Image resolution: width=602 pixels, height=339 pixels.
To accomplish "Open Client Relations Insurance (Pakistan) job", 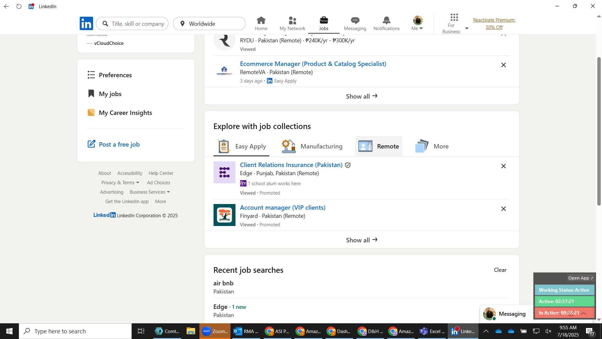I will [x=291, y=165].
